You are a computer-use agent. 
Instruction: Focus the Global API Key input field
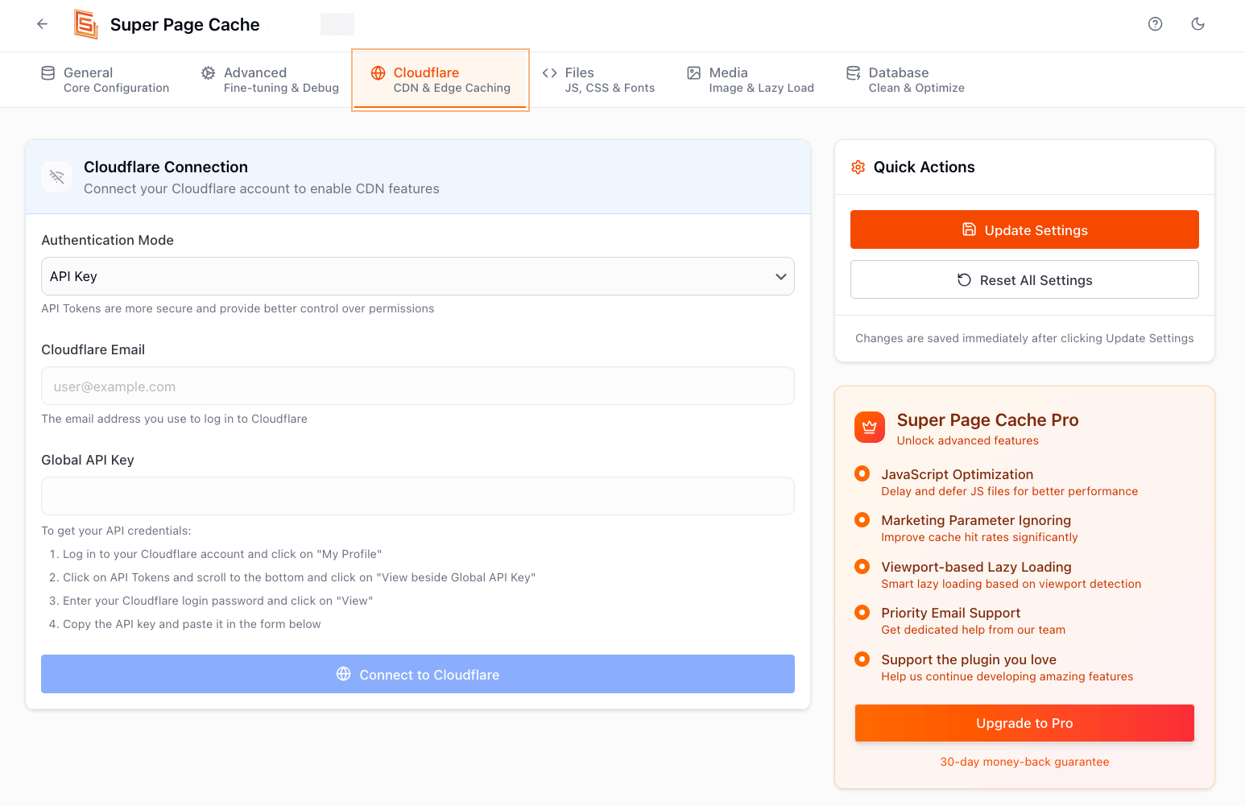click(x=418, y=496)
